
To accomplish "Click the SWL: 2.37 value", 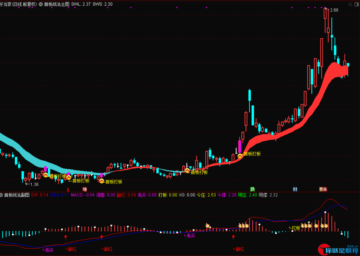I will [81, 4].
